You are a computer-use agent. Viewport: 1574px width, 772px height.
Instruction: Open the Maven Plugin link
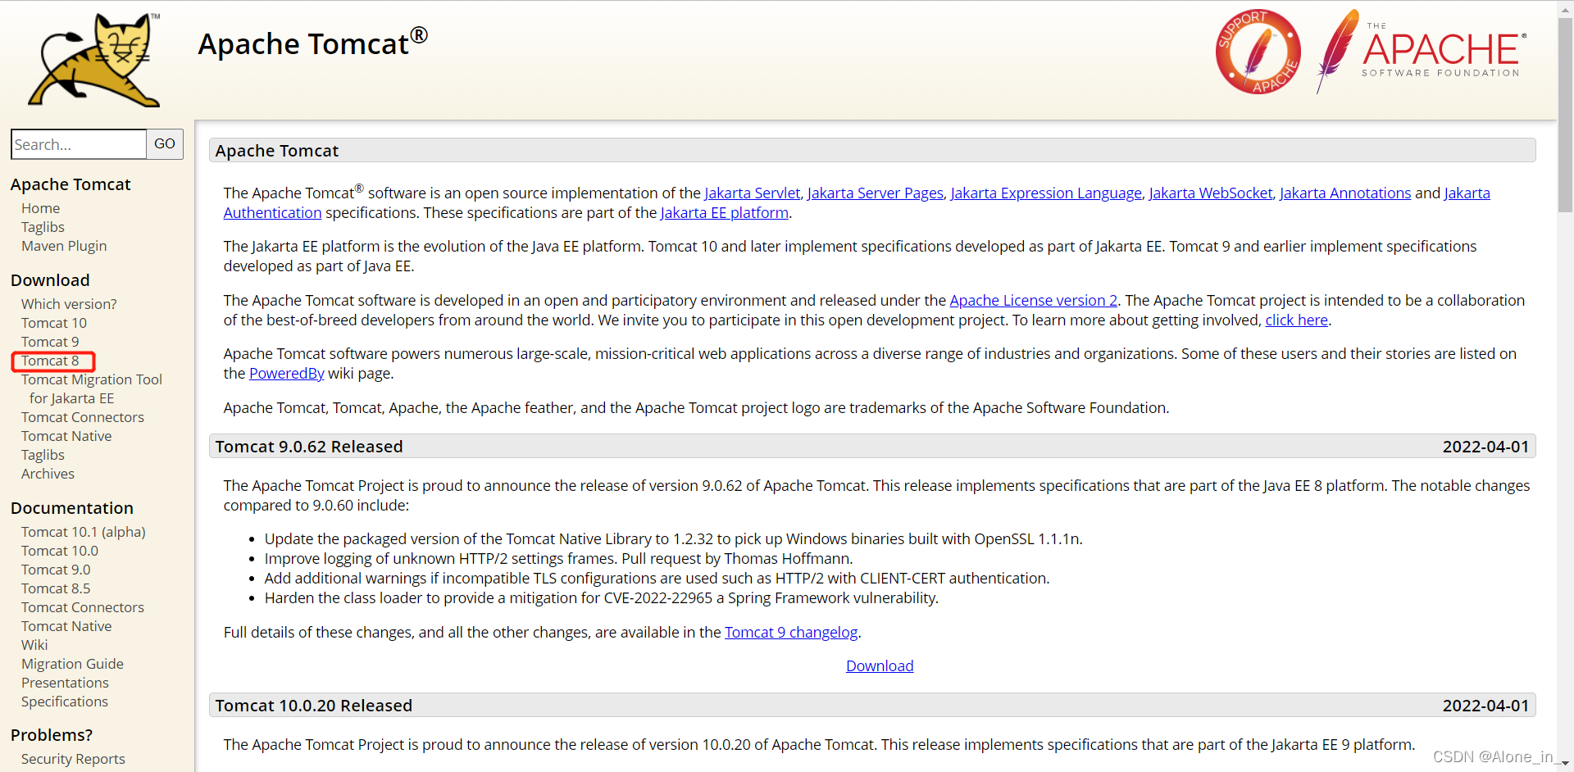click(64, 246)
